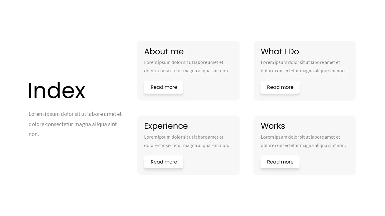This screenshot has height=216, width=385.
Task: Click the large Index title
Action: [57, 91]
